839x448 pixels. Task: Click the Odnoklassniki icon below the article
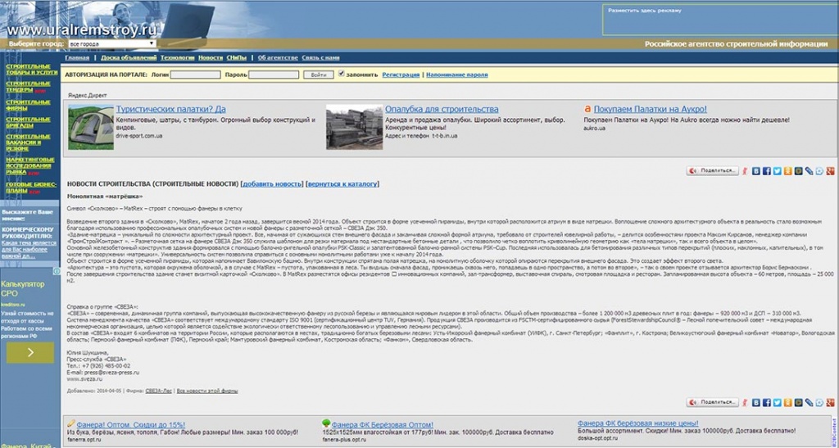click(x=787, y=403)
